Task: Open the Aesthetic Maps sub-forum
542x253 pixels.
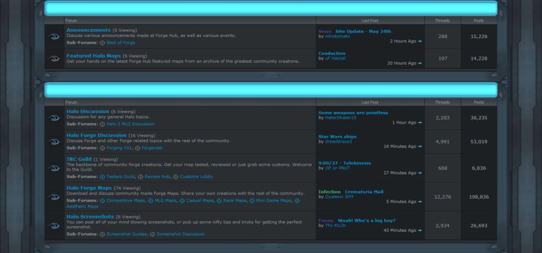Action: click(x=82, y=207)
